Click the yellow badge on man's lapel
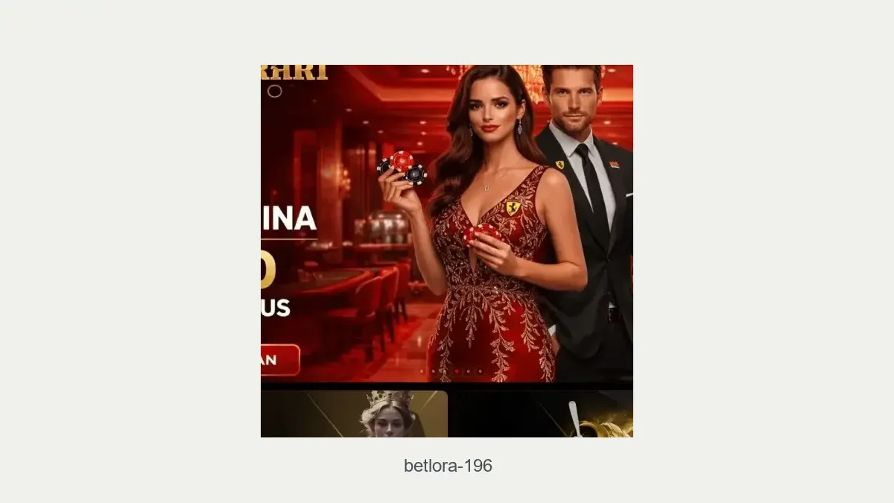894x503 pixels. 559,164
